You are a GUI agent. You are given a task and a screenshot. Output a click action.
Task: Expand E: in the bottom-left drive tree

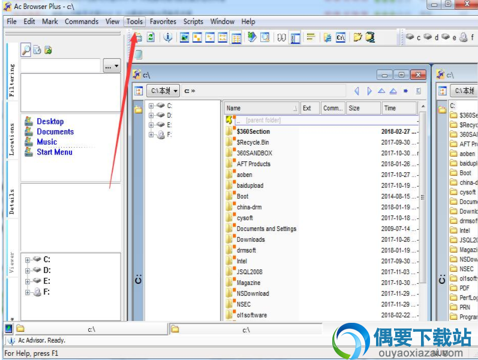click(x=28, y=281)
